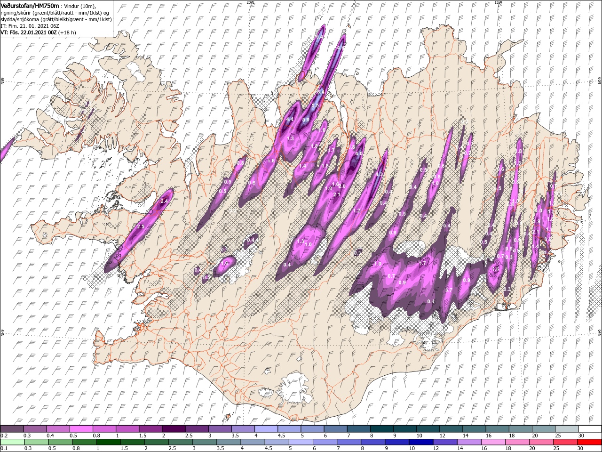
Task: Click the purple 12–14 swatch in the lower legend row
Action: pos(445,442)
